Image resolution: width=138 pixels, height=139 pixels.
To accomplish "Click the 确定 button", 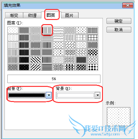I will click(119, 21).
